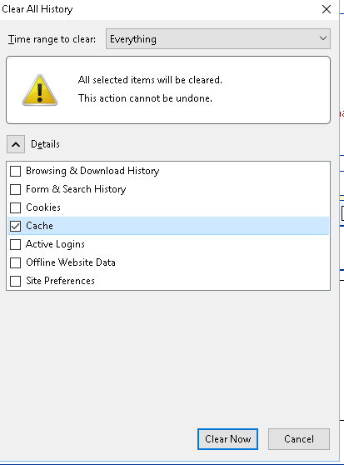This screenshot has height=465, width=344.
Task: Enable Browsing & Download History checkbox
Action: (15, 171)
